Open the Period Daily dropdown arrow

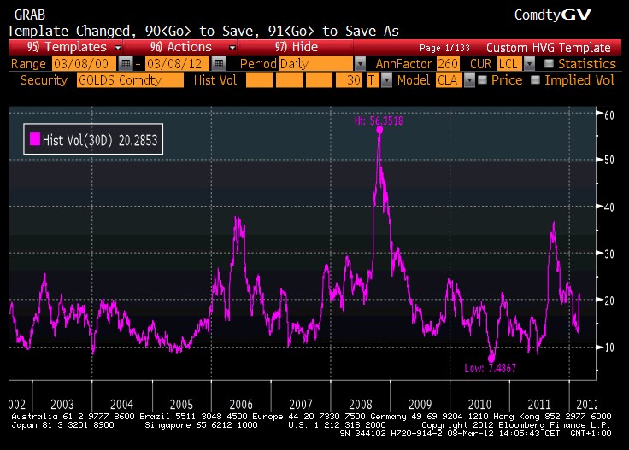[x=361, y=64]
